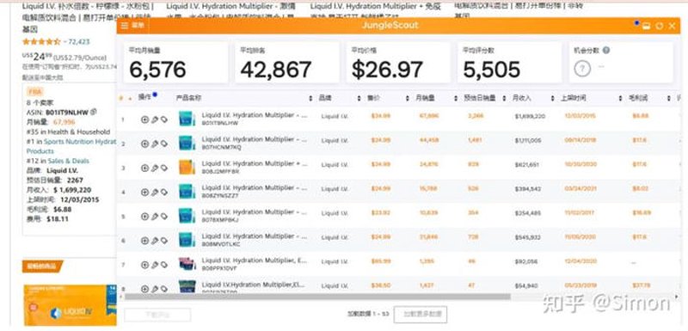Click the tag icon in row 5 ($254,485 revenue)
Screen dimensions: 688x331
click(163, 216)
